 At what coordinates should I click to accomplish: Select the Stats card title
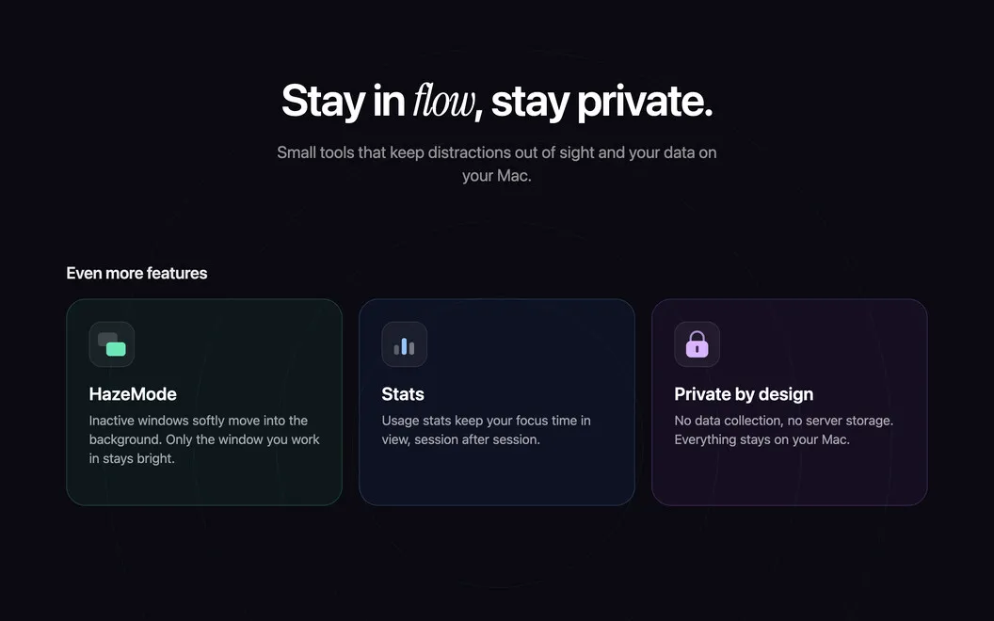click(403, 394)
